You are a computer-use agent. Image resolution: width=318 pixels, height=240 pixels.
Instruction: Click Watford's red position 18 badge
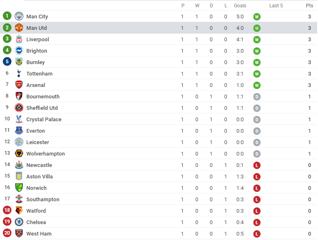[x=7, y=211]
